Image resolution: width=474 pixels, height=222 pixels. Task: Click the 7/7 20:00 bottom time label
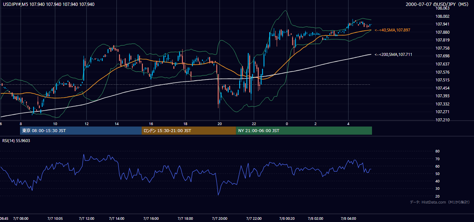(x=219, y=219)
